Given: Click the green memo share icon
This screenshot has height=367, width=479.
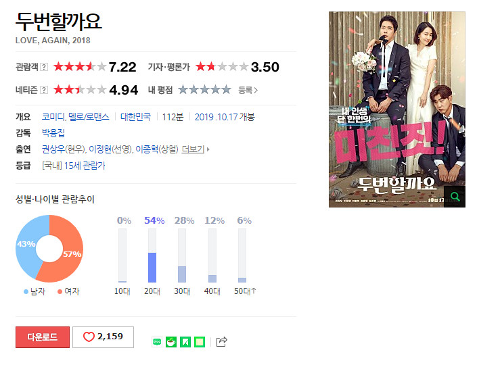Looking at the screenshot, I should (x=200, y=342).
